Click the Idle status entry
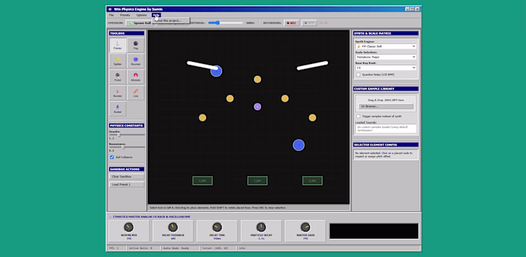The image size is (526, 257). coord(329,248)
